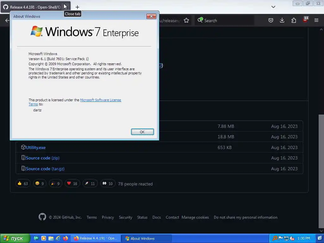Switch to Release 4.4.191 taskbar button
This screenshot has width=324, height=243.
(96, 239)
